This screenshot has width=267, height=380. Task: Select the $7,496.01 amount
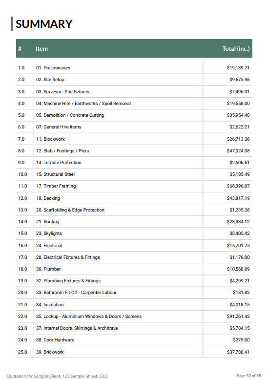[240, 92]
